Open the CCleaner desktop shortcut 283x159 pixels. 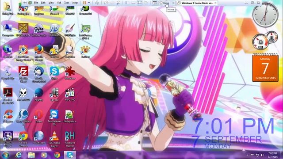[8, 116]
